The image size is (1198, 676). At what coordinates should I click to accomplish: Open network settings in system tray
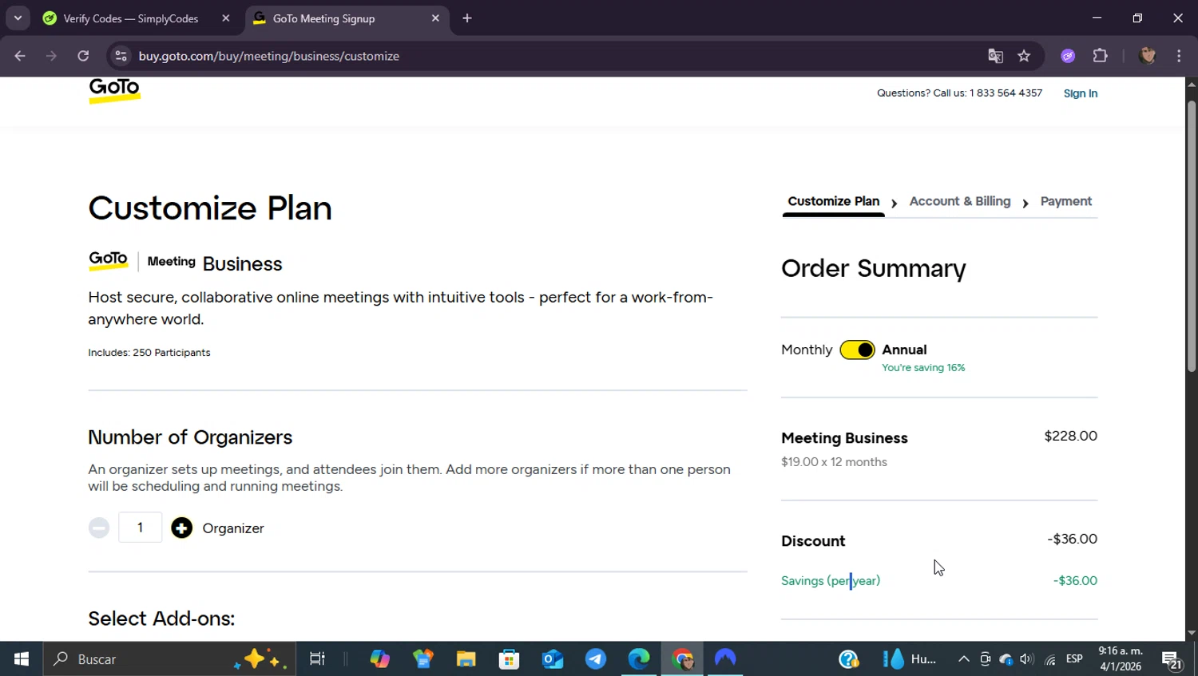[1050, 659]
